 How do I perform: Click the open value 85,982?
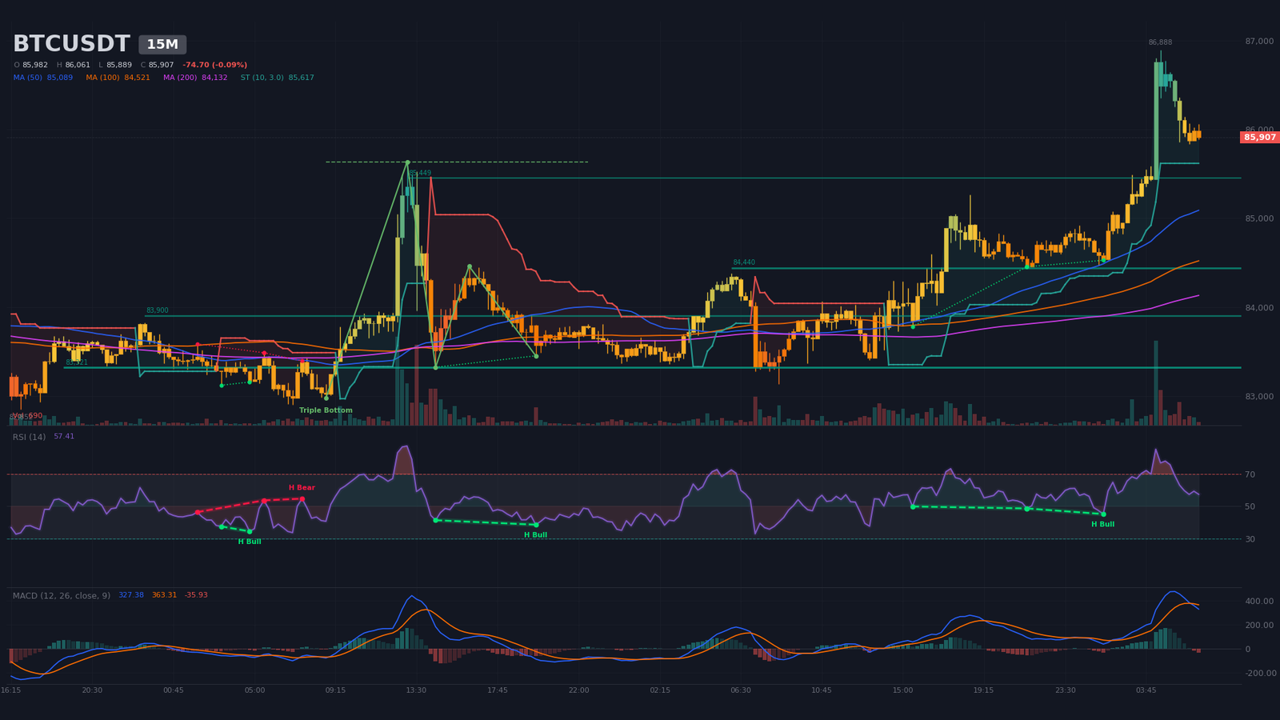[35, 65]
